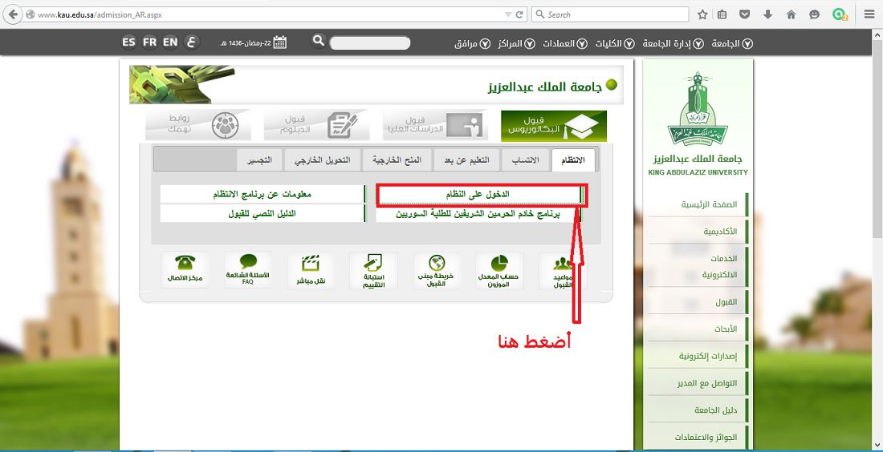
Task: Click the site search text field
Action: click(x=370, y=43)
